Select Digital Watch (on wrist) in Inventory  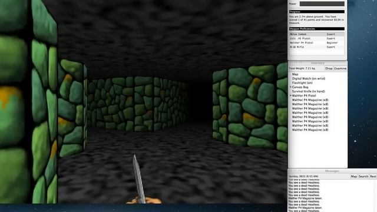[x=318, y=78]
